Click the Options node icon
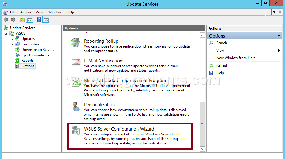This screenshot has height=159, width=285. point(17,66)
